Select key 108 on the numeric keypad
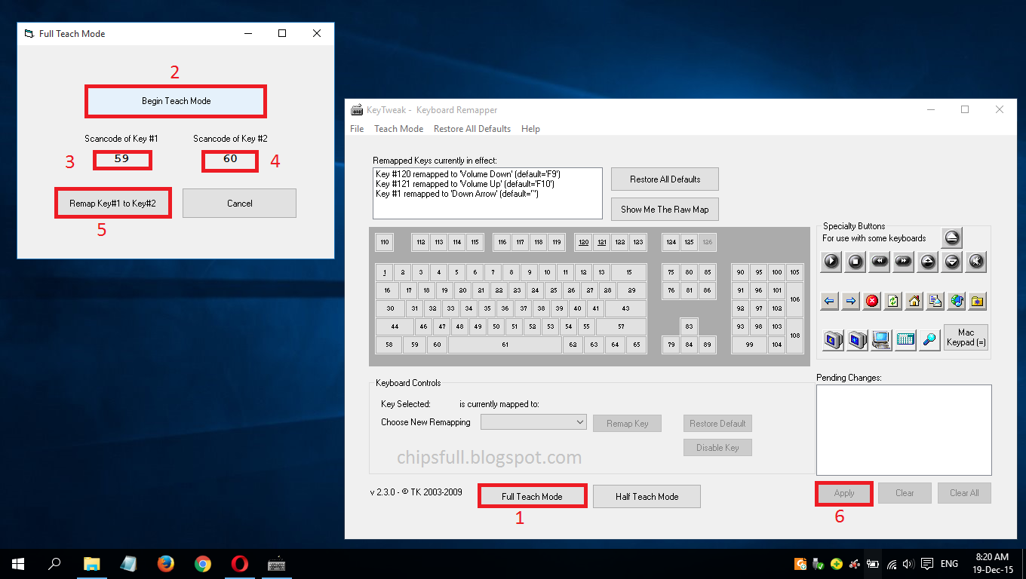 point(794,335)
